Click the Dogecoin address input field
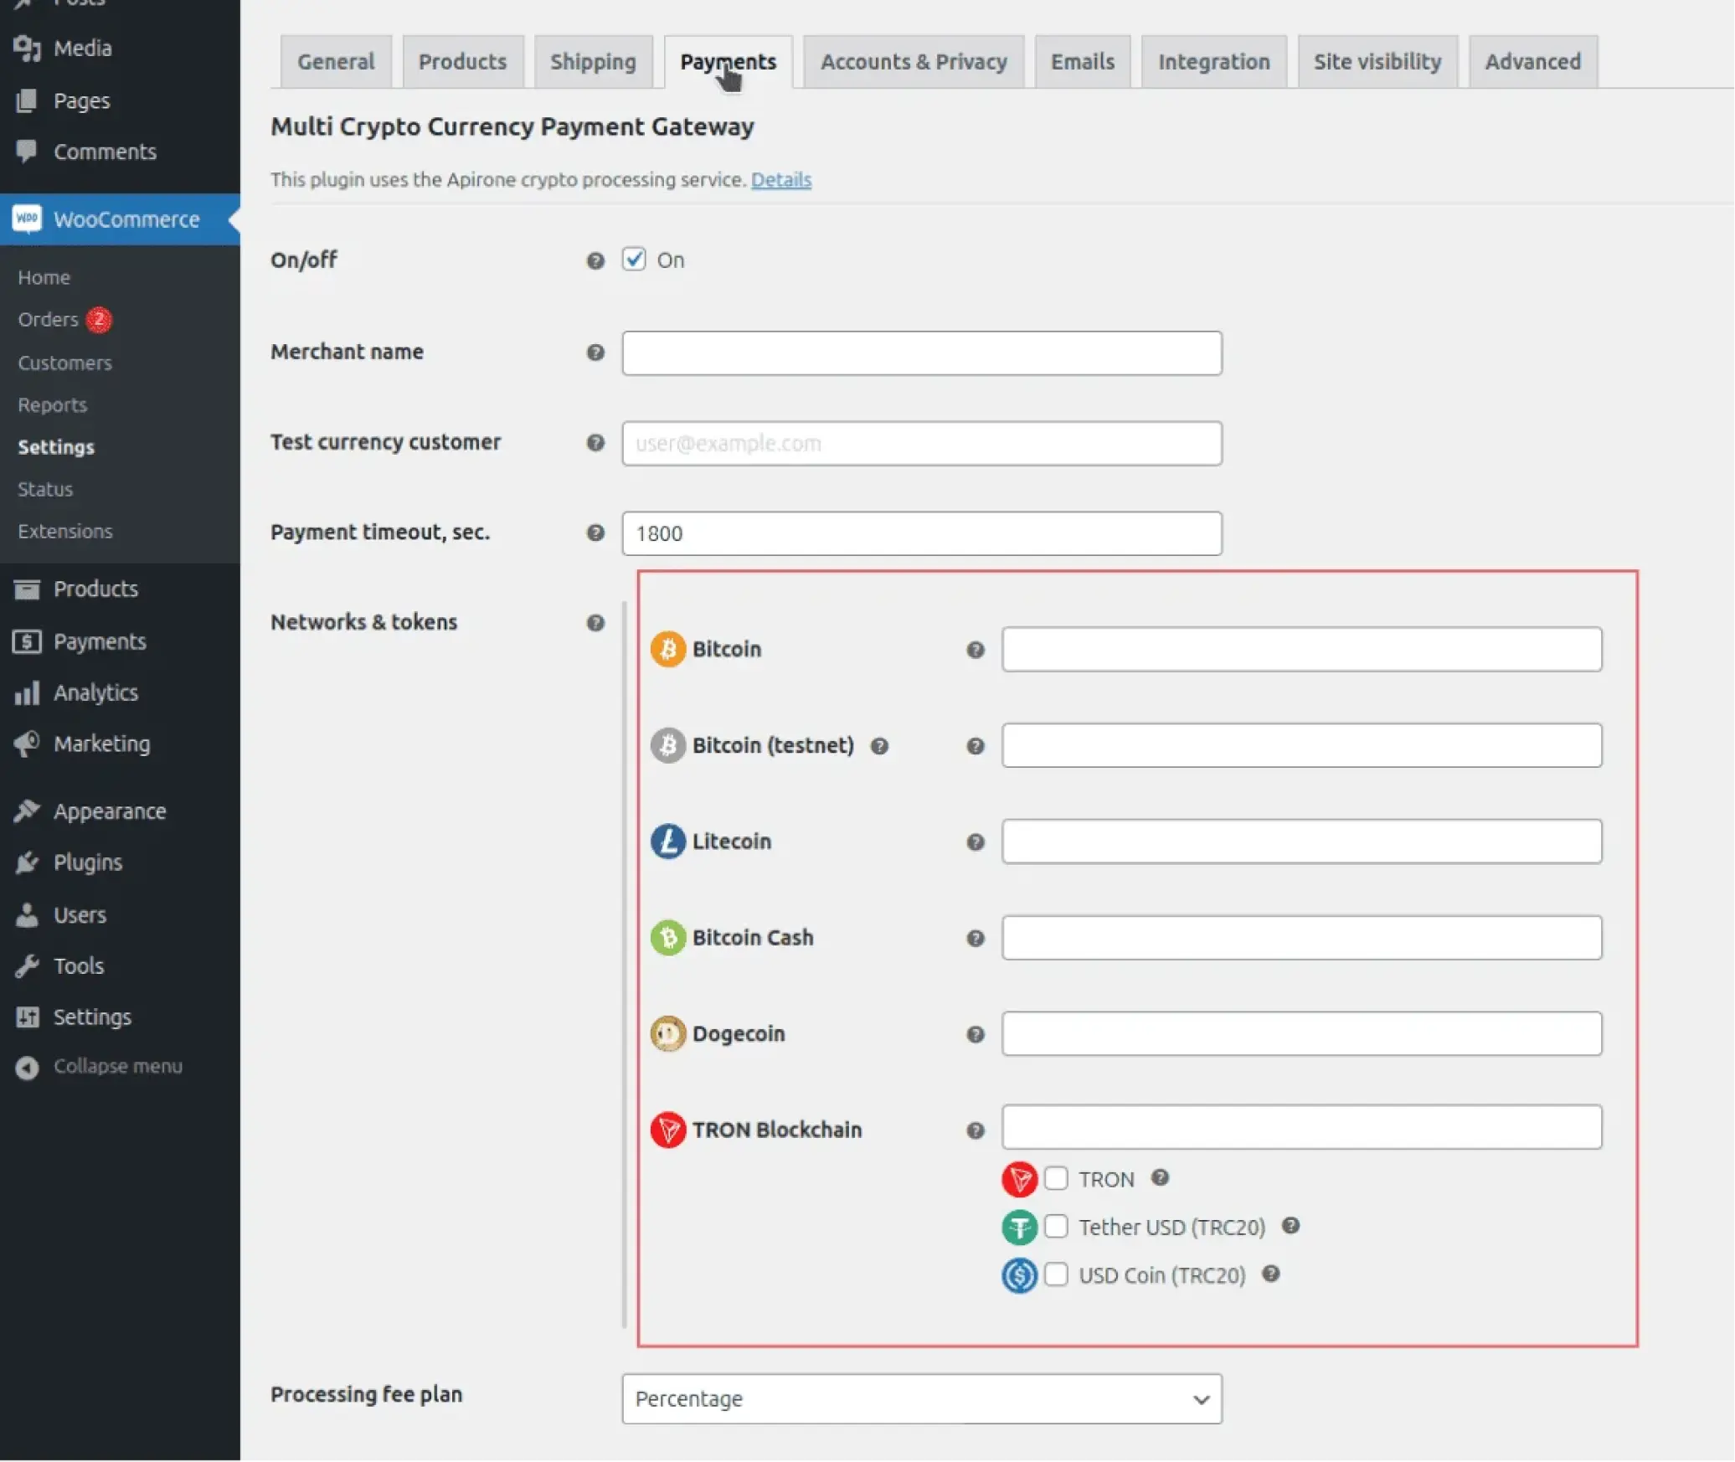 1302,1035
